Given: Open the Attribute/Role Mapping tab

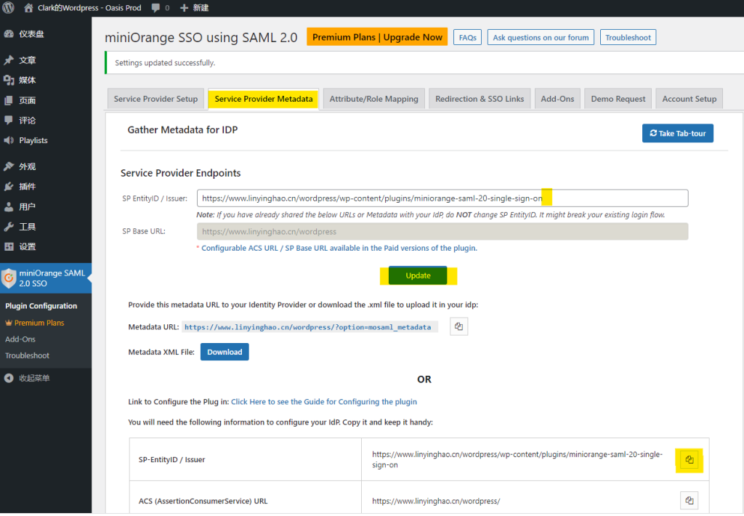Looking at the screenshot, I should click(373, 99).
